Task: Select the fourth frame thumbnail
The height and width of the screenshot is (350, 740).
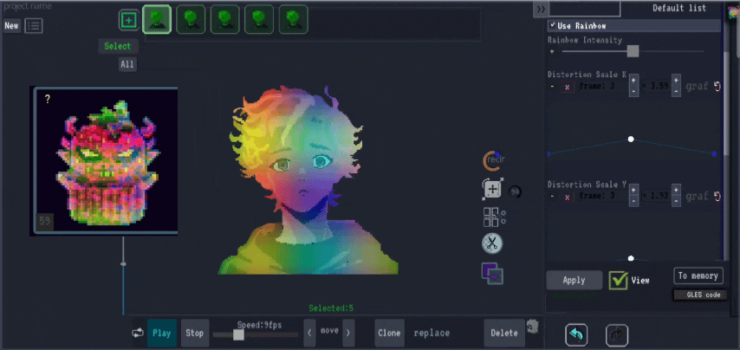Action: click(x=259, y=19)
